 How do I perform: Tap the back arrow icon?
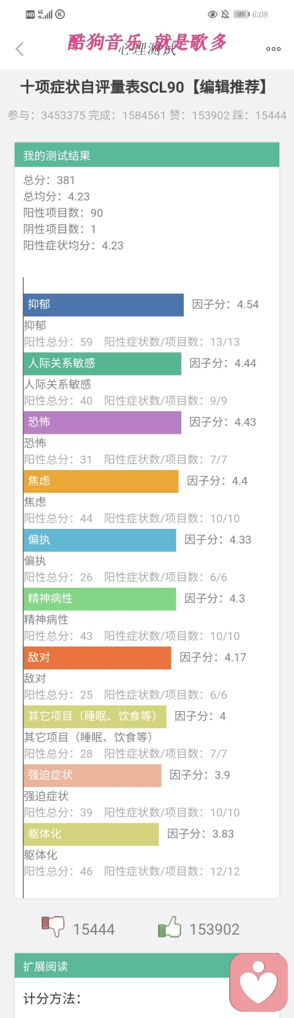tap(20, 49)
